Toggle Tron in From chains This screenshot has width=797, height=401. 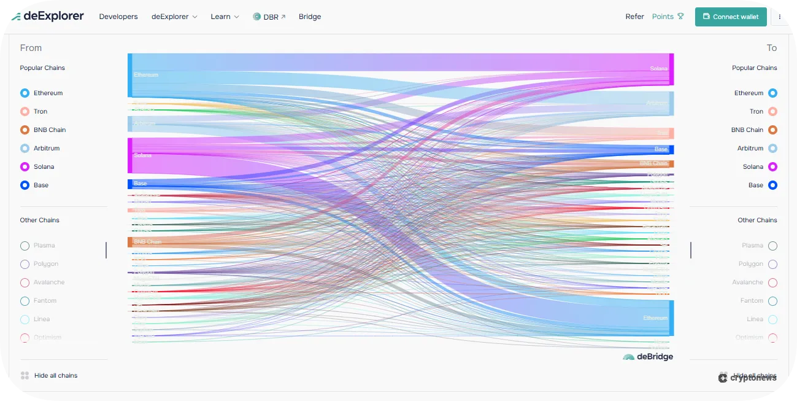[x=33, y=111]
